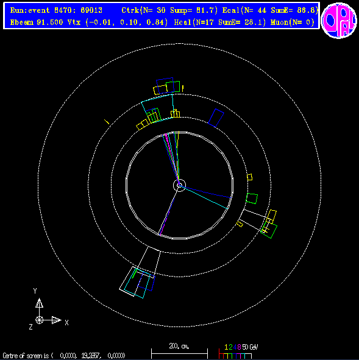
Task: Click the magenta 8 GeV legend swatch
Action: 239,356
